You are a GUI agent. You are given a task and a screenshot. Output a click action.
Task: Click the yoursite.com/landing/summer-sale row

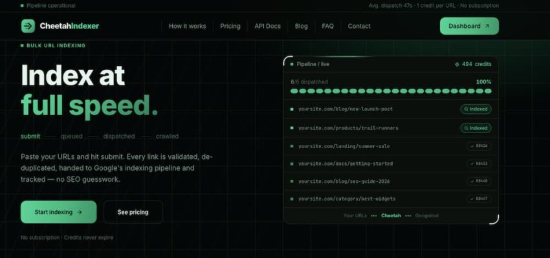click(x=391, y=146)
